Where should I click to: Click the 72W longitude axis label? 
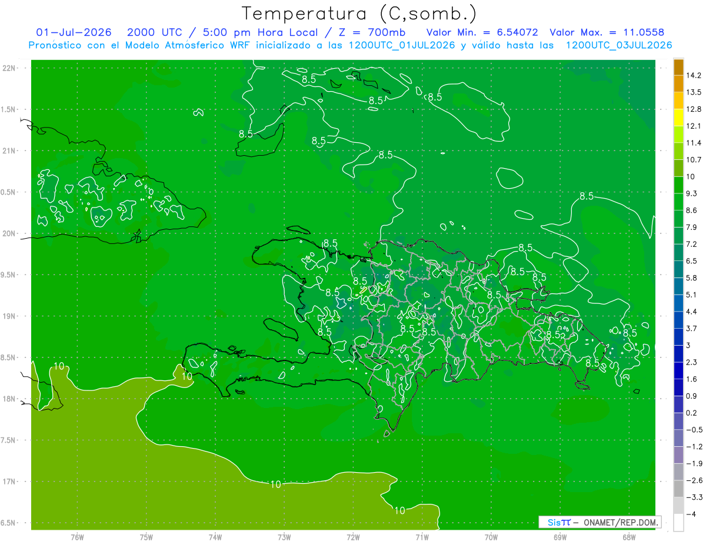(x=353, y=537)
